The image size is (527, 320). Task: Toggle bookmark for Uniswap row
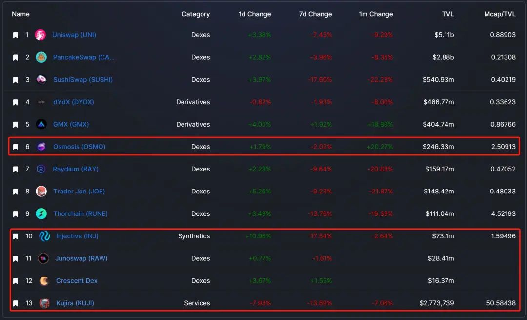16,35
